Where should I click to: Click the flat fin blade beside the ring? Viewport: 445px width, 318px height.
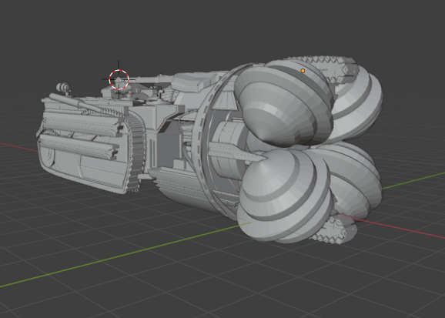pyautogui.click(x=236, y=151)
